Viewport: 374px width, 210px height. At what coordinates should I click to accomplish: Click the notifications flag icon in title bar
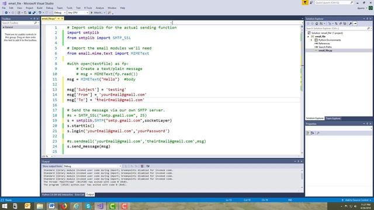click(305, 2)
